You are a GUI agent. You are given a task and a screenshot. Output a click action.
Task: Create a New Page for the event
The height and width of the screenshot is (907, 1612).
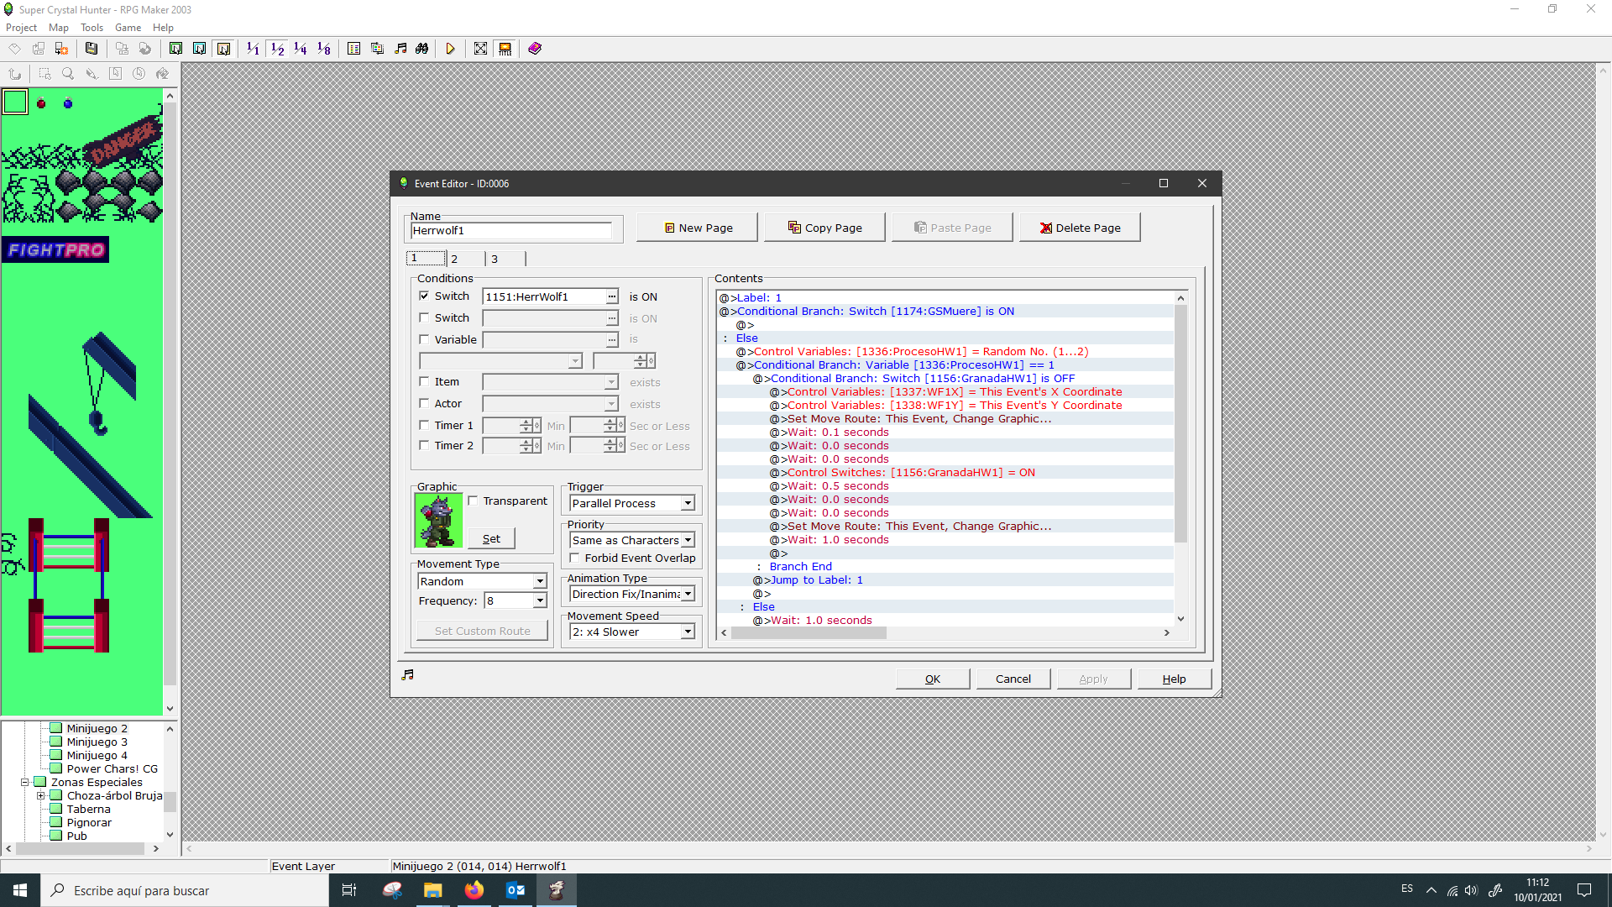click(x=696, y=227)
